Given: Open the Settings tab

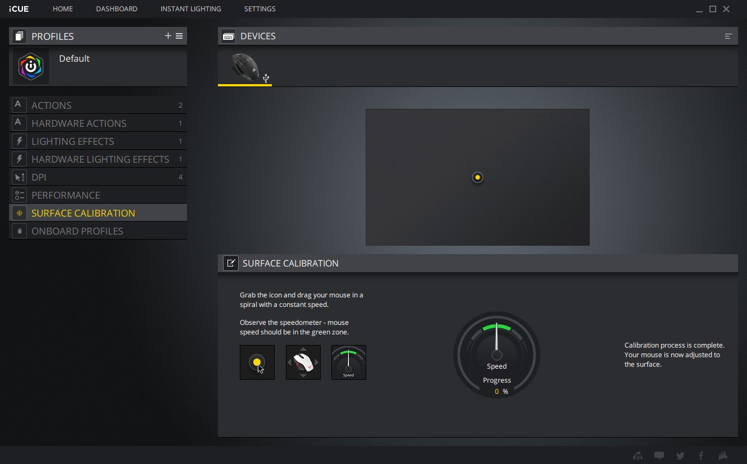Looking at the screenshot, I should pos(260,9).
